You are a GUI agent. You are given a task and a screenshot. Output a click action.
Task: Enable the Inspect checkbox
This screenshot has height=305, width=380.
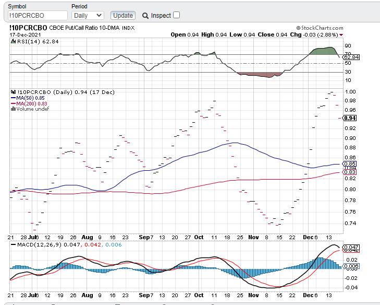[x=177, y=15]
